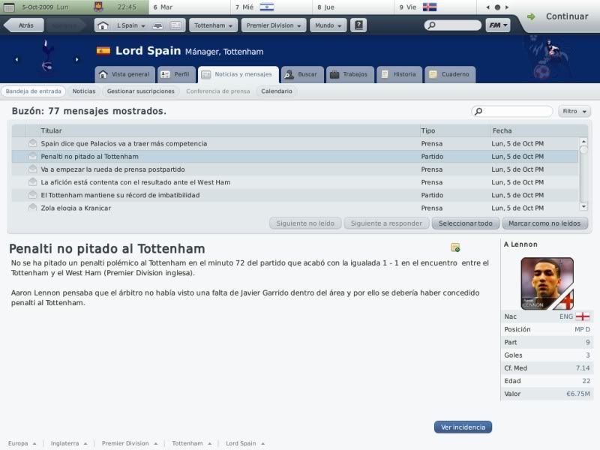This screenshot has height=450, width=600.
Task: Click the A Lennon name heading
Action: 520,244
